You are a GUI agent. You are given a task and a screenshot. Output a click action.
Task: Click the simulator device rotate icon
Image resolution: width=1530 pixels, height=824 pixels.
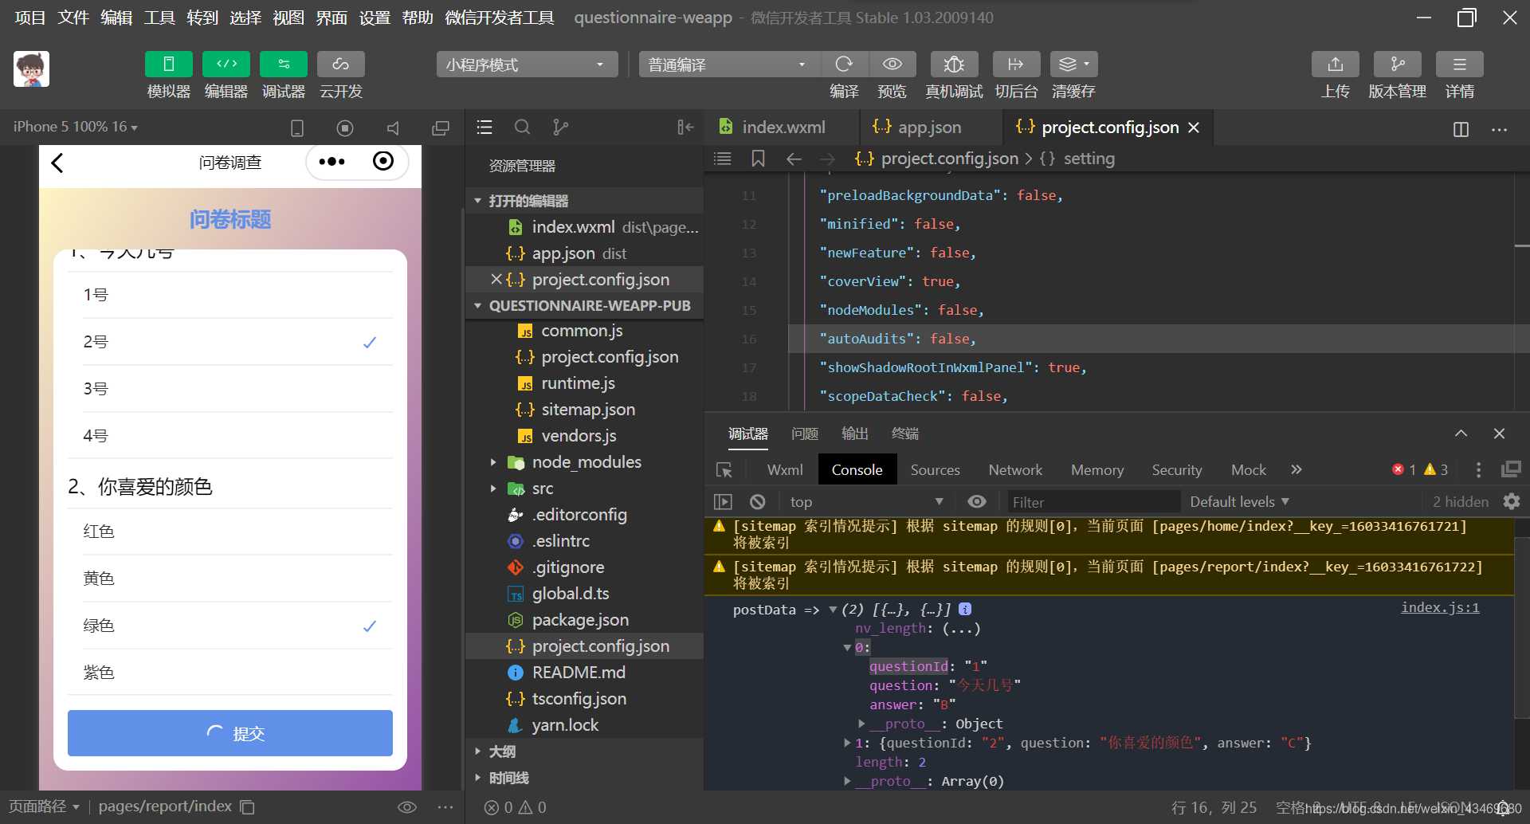pos(297,128)
